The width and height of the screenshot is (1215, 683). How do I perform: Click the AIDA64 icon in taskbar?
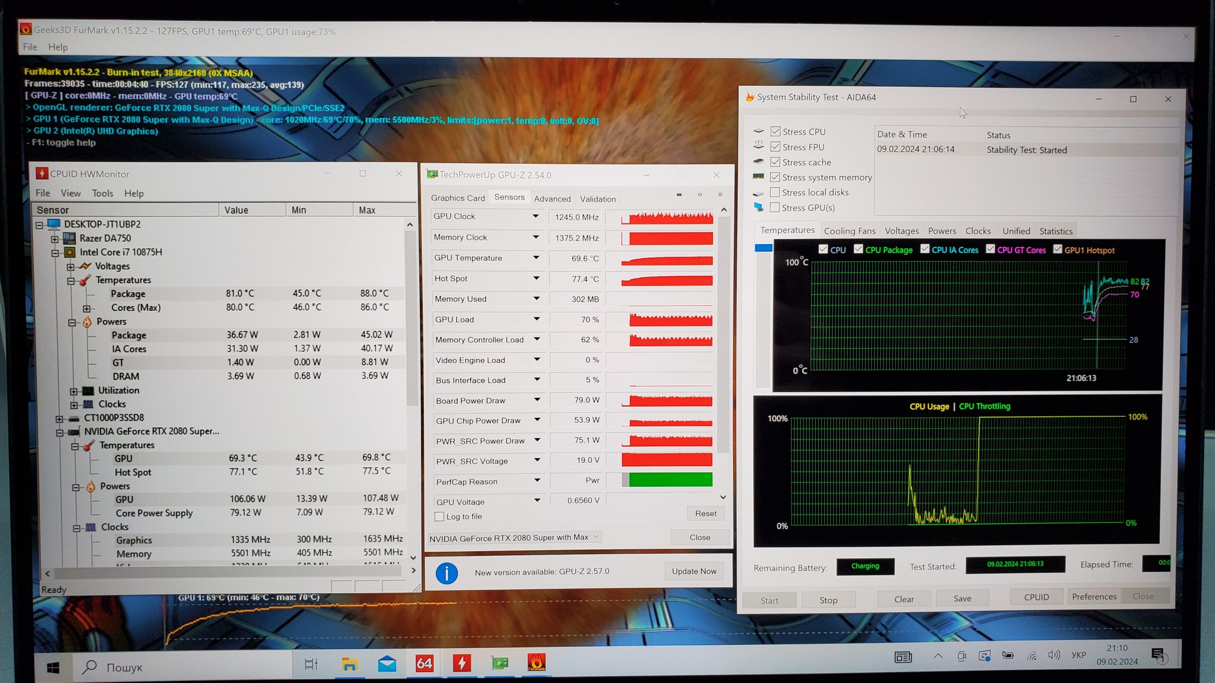tap(424, 663)
